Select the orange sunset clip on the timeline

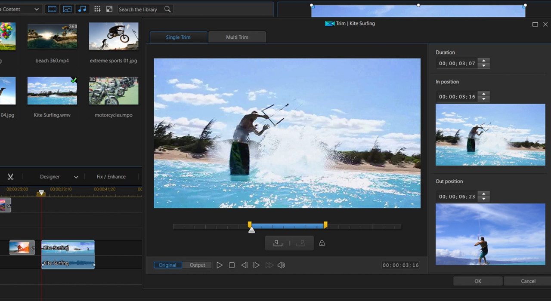click(x=22, y=247)
